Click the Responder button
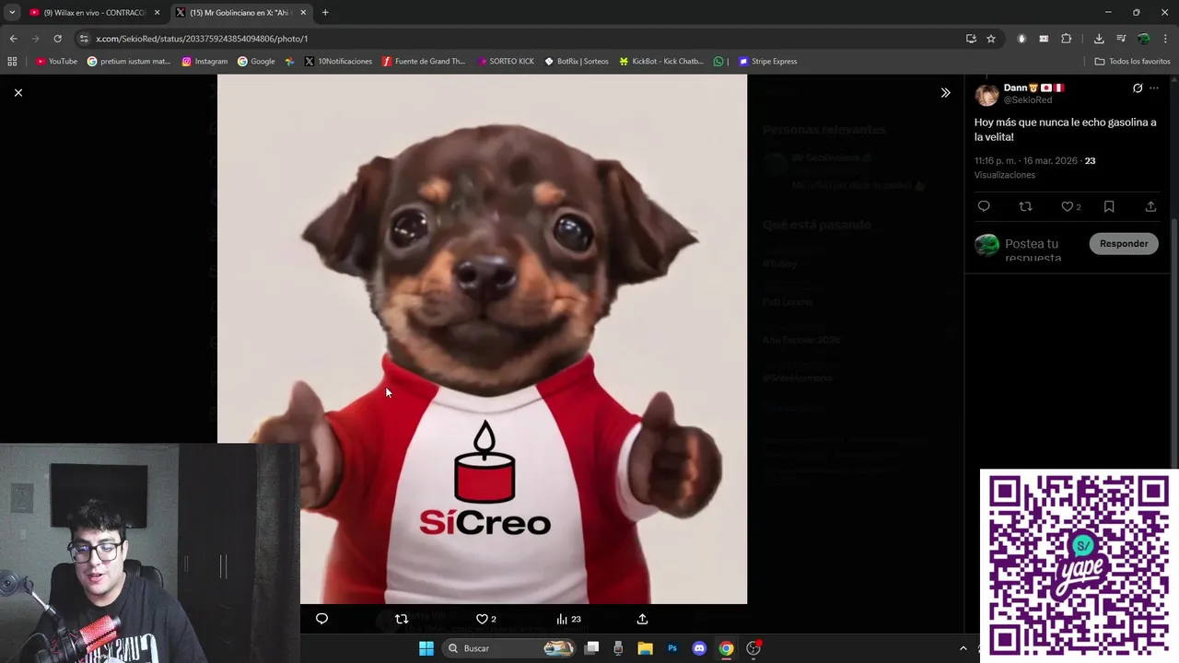1179x663 pixels. [1124, 244]
